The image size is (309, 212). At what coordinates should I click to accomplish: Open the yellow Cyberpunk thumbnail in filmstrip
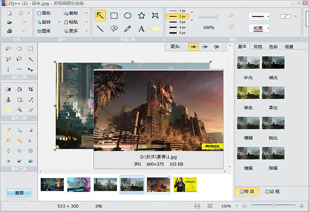185,185
